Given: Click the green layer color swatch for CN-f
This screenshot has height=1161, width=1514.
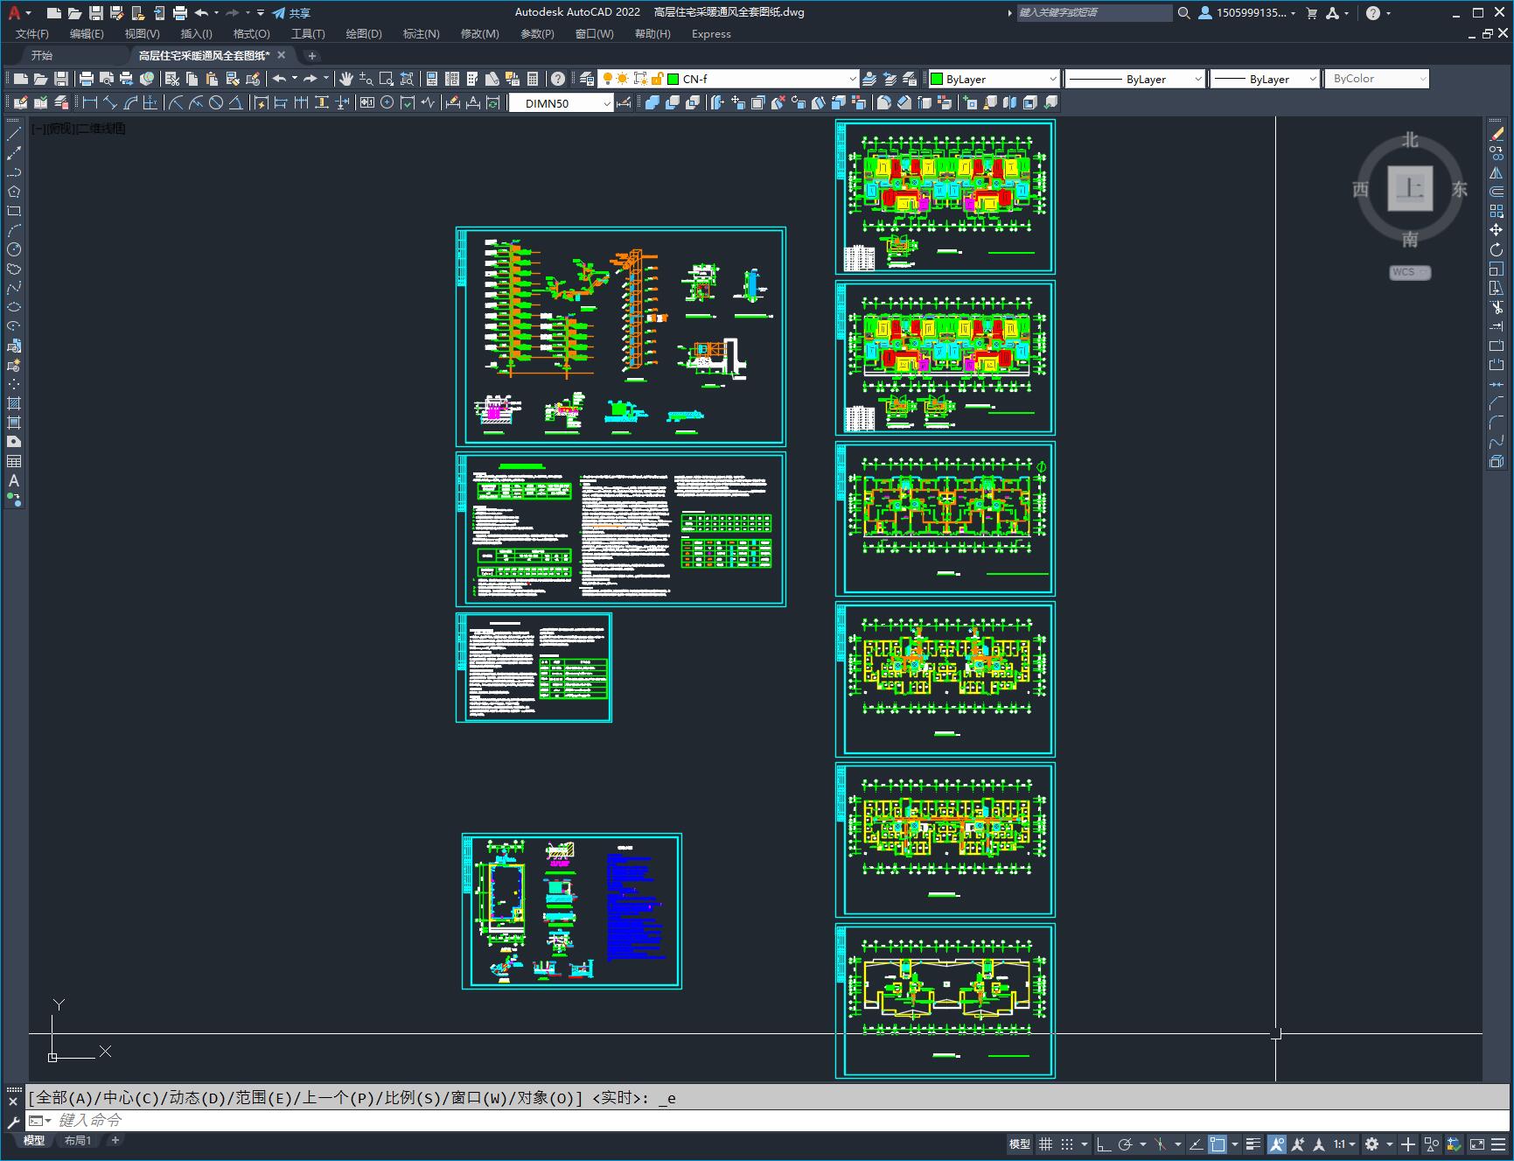Looking at the screenshot, I should [673, 79].
